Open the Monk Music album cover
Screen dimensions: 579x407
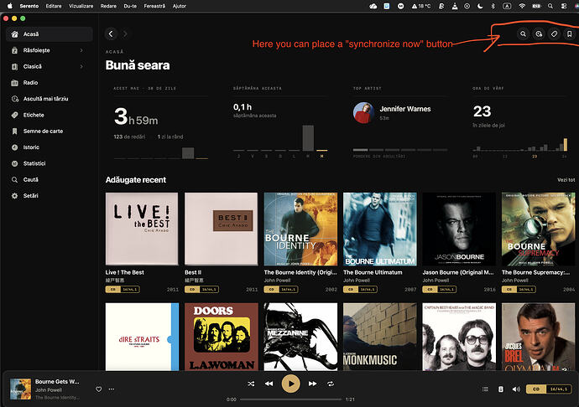point(380,337)
